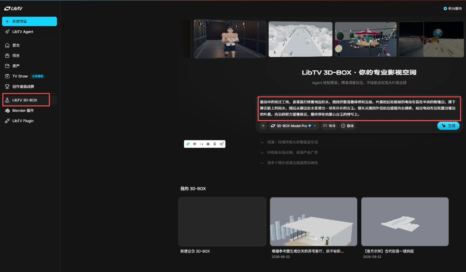The image size is (466, 272).
Task: Go to 首页 home icon
Action: click(7, 46)
